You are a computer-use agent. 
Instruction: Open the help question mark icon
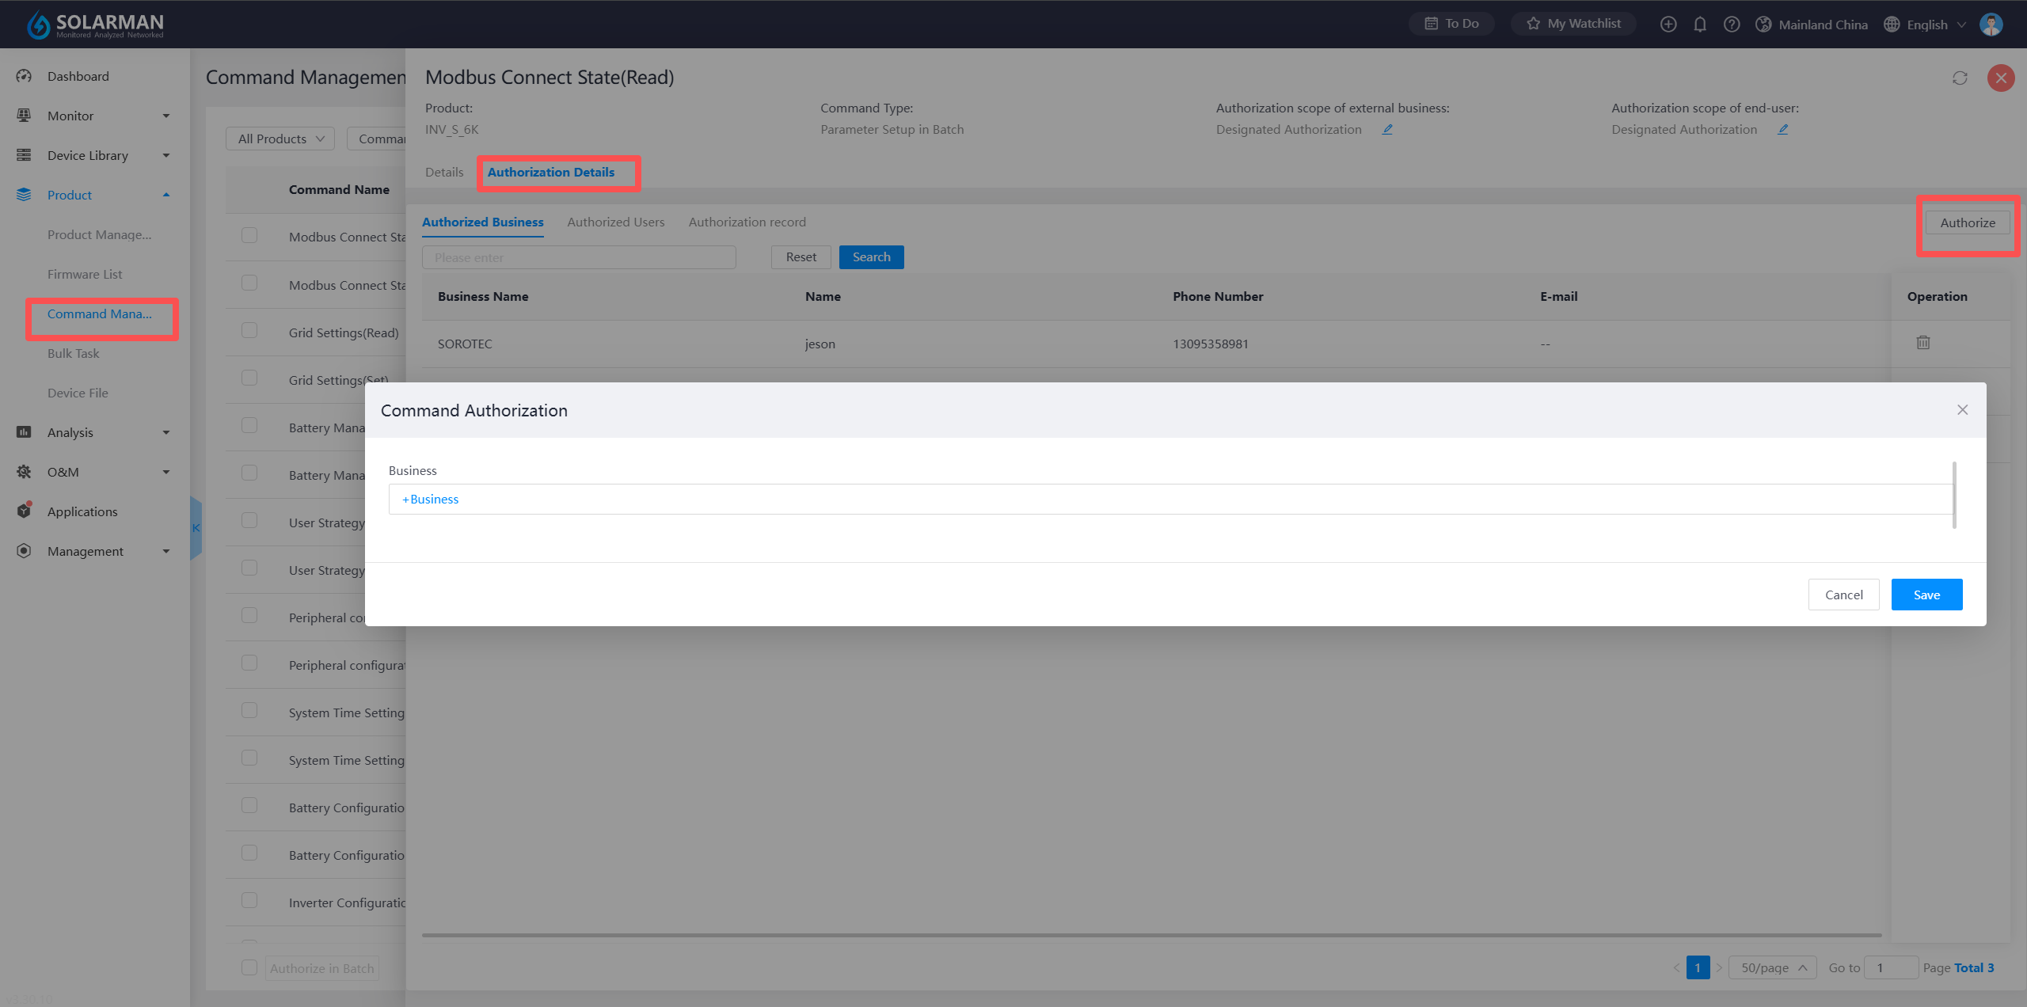pos(1731,25)
